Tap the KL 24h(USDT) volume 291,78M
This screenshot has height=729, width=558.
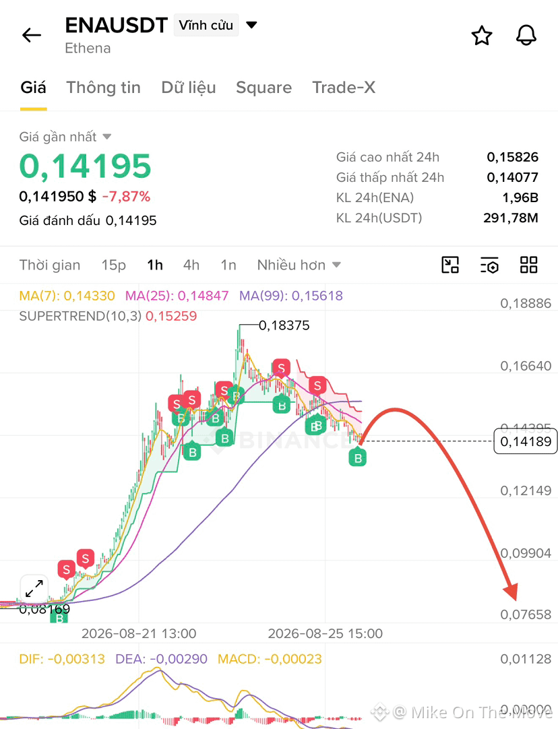(511, 218)
